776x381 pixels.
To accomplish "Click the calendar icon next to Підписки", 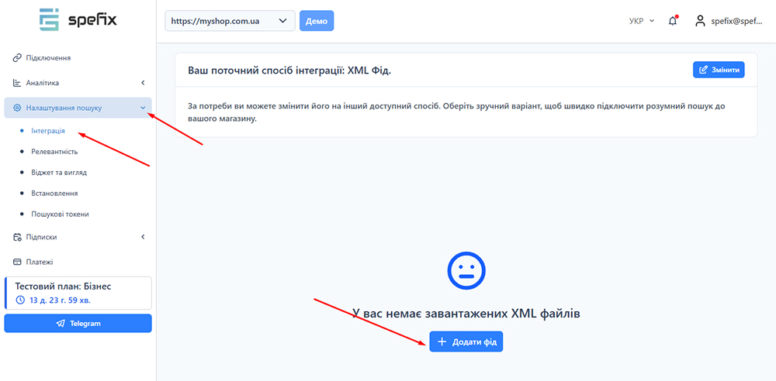I will point(16,237).
